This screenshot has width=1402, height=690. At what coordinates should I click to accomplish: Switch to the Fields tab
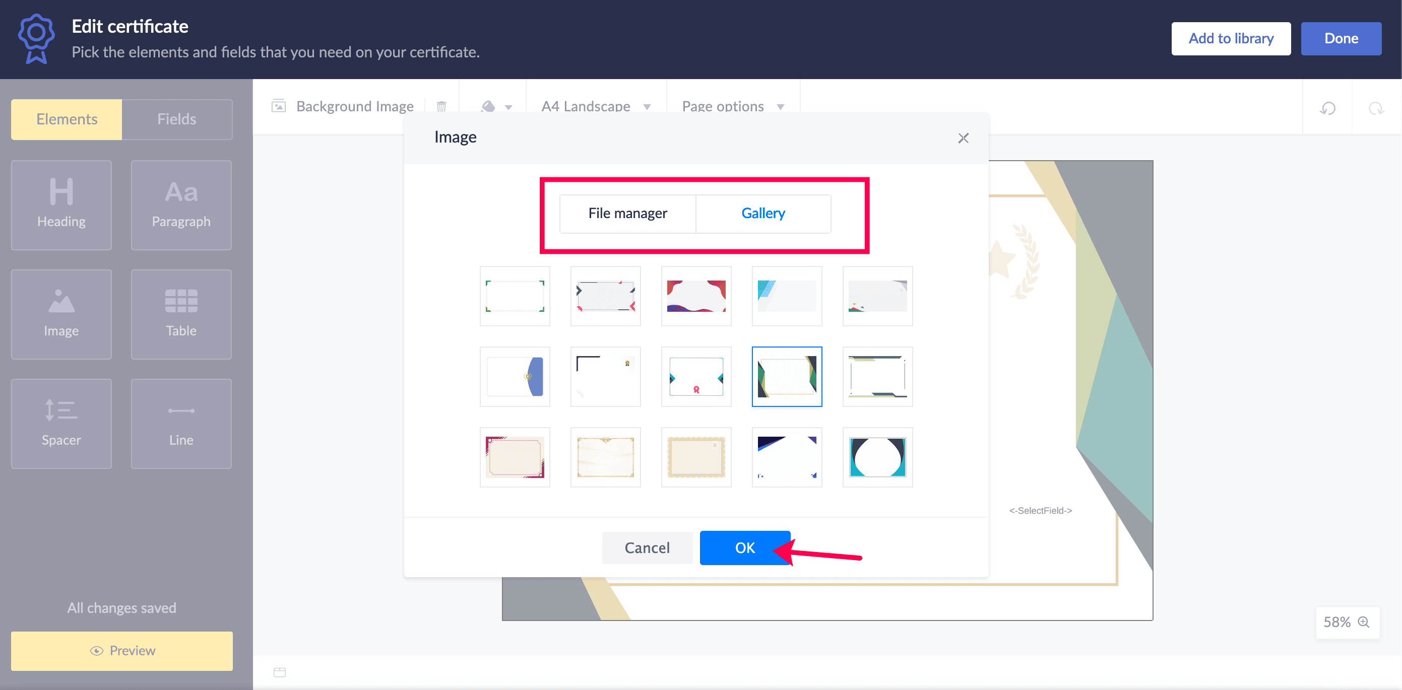pyautogui.click(x=177, y=119)
